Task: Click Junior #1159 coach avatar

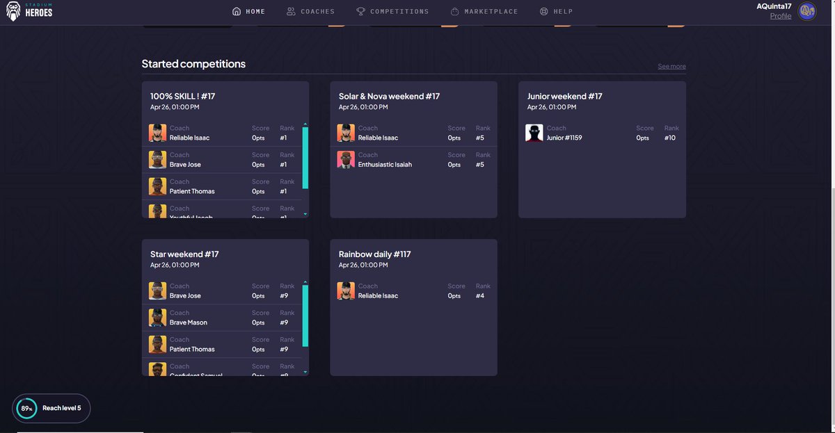Action: tap(534, 133)
